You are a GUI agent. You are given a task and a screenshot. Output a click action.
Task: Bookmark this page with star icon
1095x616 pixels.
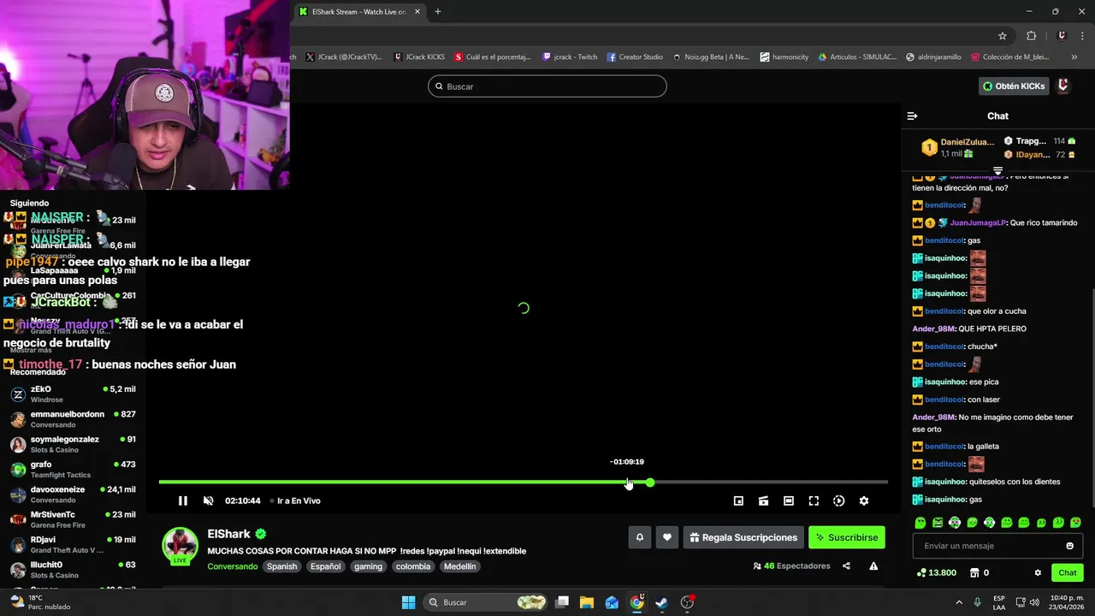pos(1003,35)
